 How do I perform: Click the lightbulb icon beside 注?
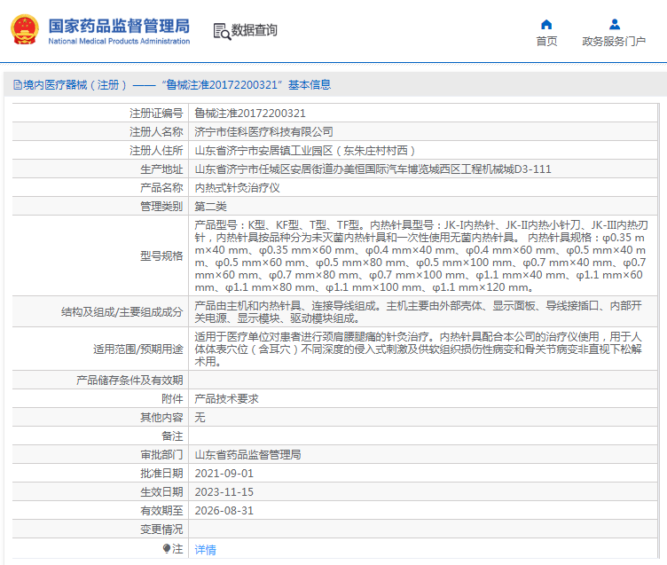167,548
